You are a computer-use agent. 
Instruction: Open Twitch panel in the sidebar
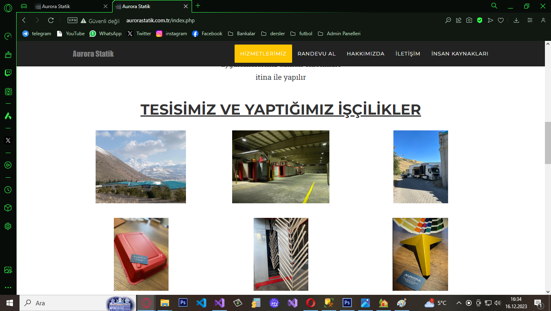pyautogui.click(x=8, y=73)
